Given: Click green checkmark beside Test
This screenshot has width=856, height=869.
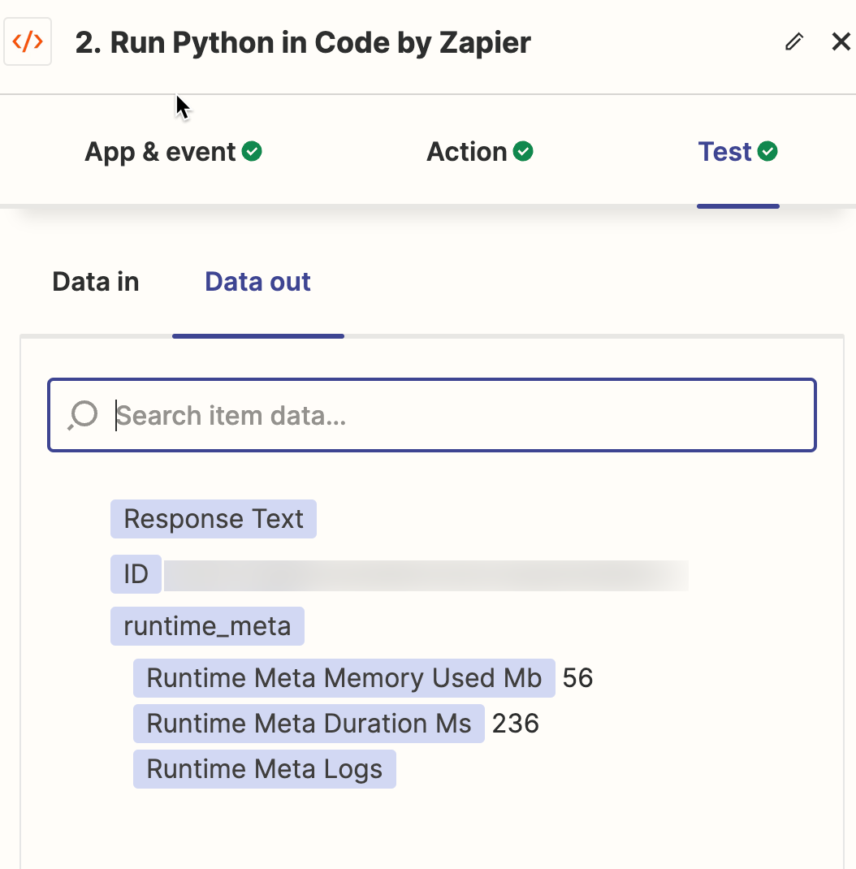Looking at the screenshot, I should 767,151.
